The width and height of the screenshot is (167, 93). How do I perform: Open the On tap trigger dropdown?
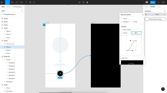point(126,19)
